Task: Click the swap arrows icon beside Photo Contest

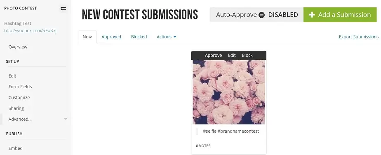Action: pos(63,9)
